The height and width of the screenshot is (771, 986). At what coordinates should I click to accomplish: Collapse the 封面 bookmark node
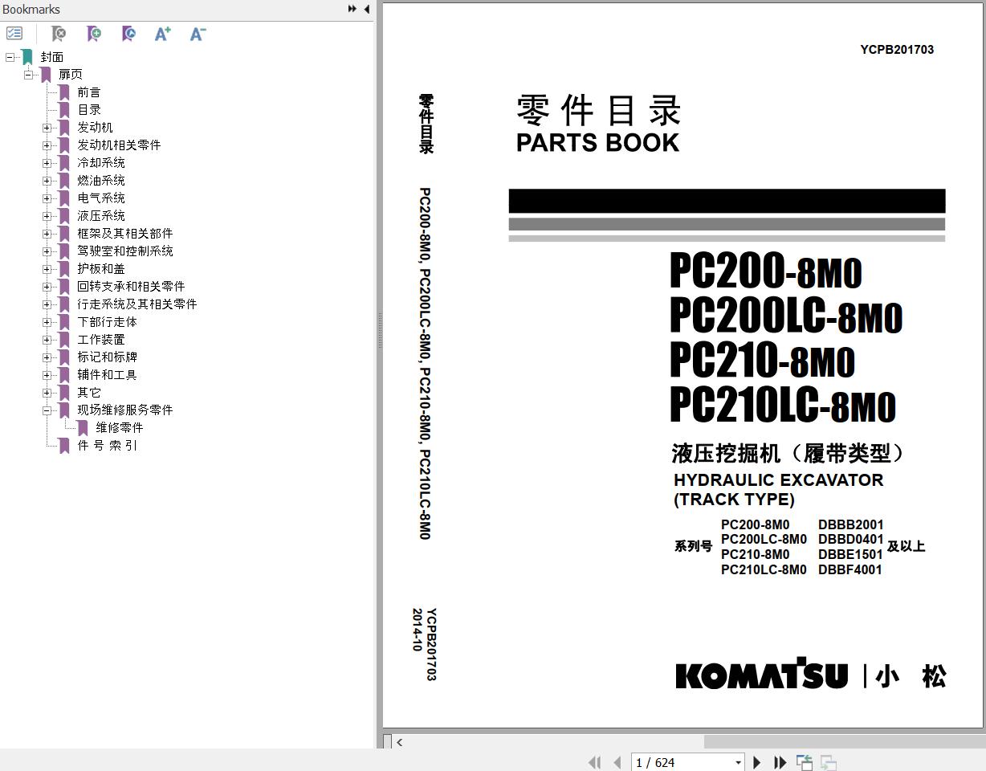pyautogui.click(x=10, y=57)
